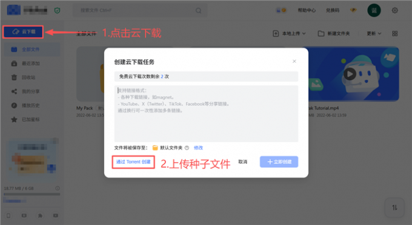Open 兑换码 redeem code

[333, 10]
